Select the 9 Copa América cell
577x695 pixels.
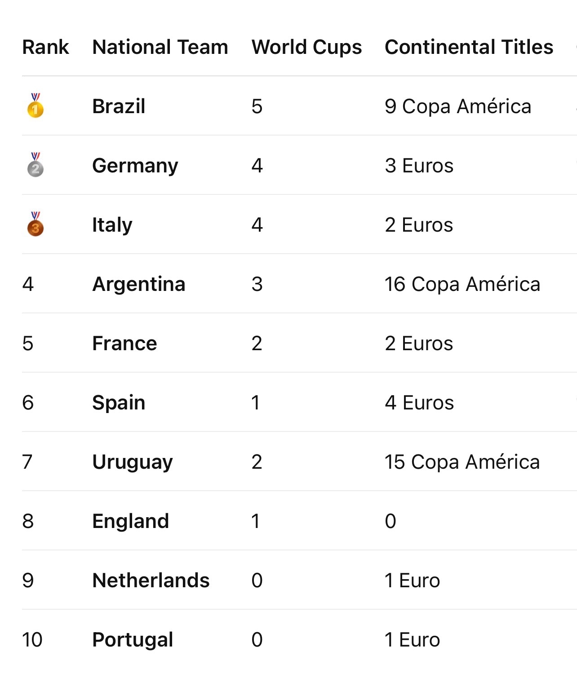(458, 107)
